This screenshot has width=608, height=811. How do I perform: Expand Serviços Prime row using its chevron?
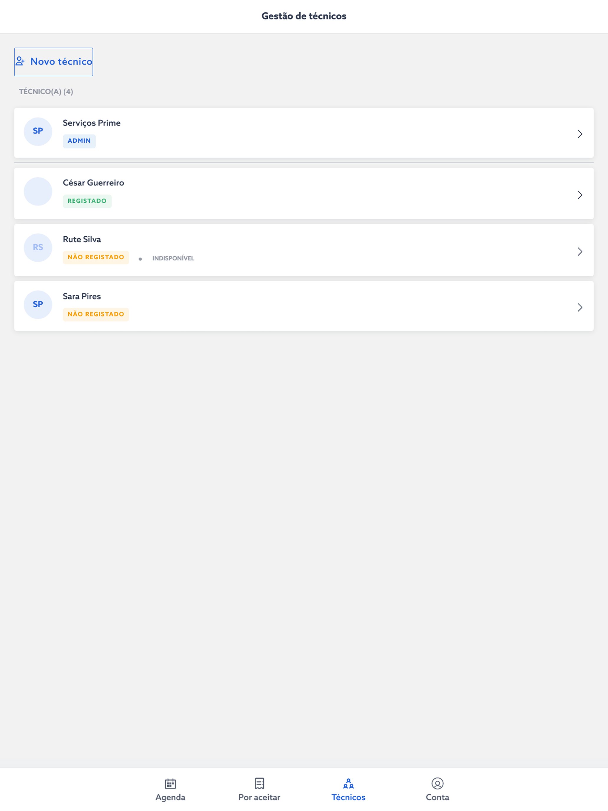point(580,134)
